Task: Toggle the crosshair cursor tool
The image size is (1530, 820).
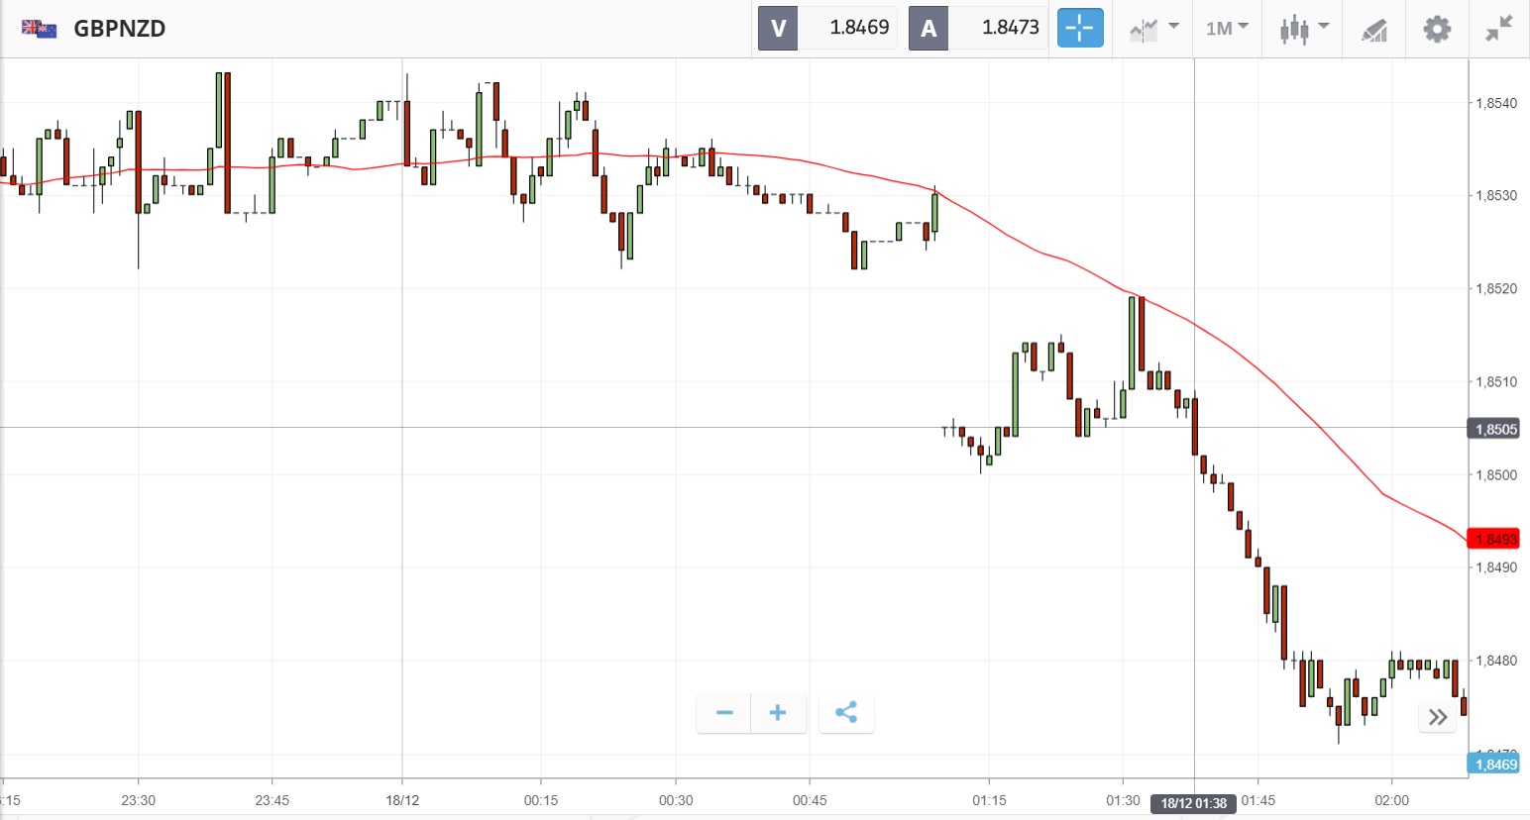Action: 1079,28
